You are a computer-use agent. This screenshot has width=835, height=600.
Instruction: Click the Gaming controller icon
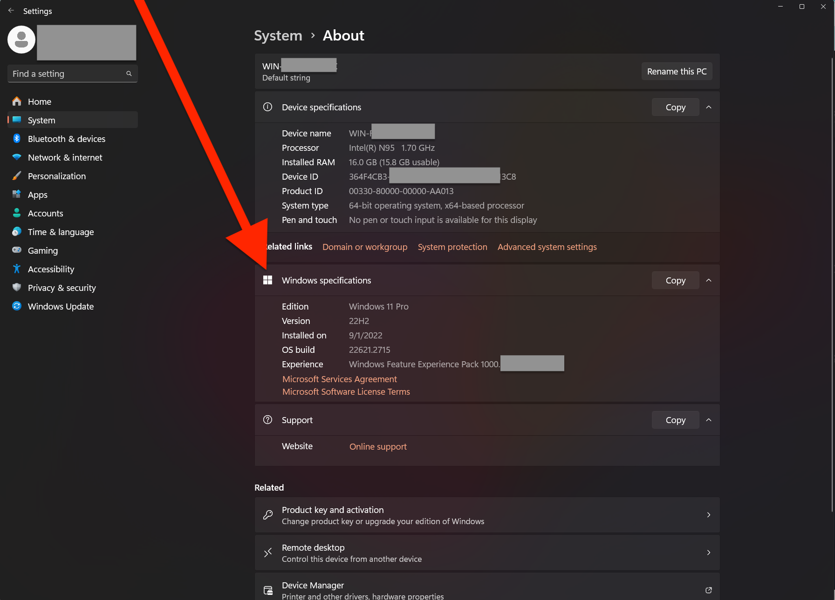17,250
